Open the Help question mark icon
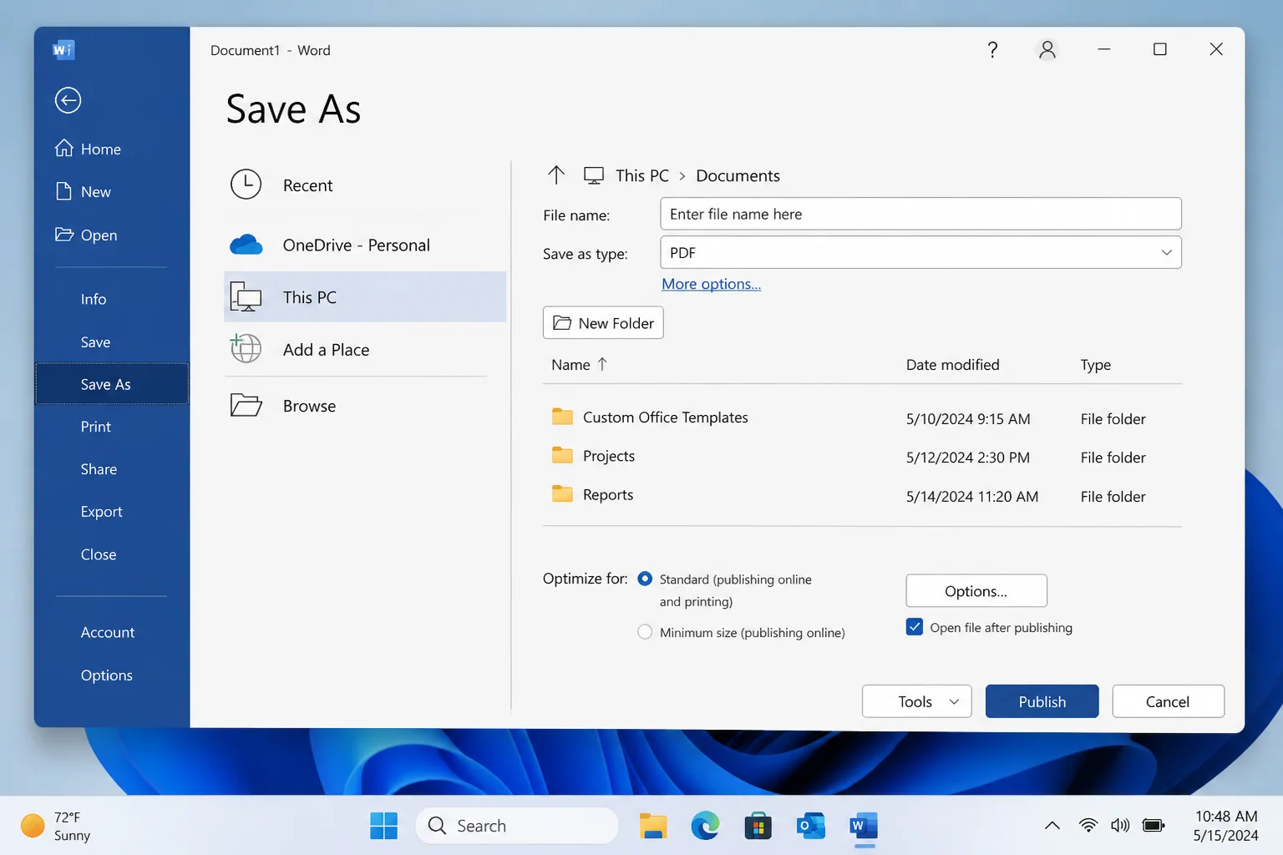This screenshot has width=1283, height=855. (x=992, y=50)
